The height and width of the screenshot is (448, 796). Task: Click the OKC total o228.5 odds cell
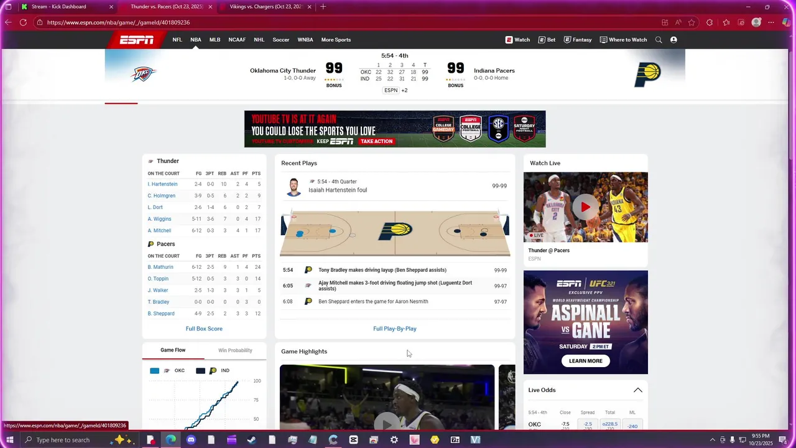610,426
